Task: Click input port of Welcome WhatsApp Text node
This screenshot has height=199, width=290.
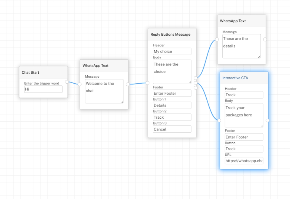Action: [80, 84]
